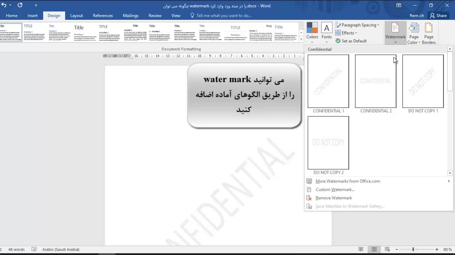Open the Page Color menu
Viewport: 455px width, 255px height.
414,33
